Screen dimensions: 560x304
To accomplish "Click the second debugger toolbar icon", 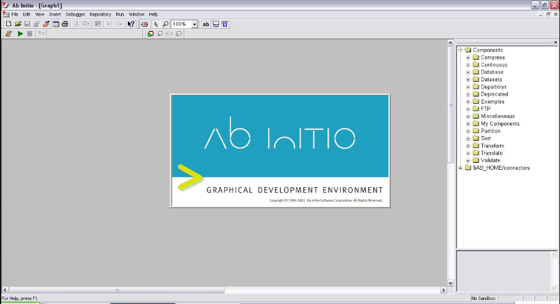I will [160, 34].
